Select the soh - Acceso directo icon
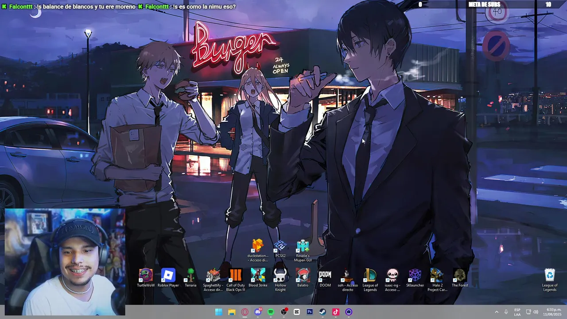The width and height of the screenshot is (567, 319). 348,280
